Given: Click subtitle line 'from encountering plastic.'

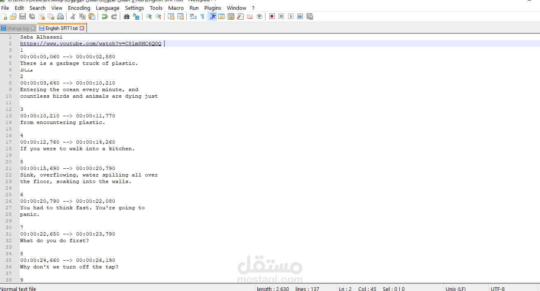Looking at the screenshot, I should click(63, 122).
